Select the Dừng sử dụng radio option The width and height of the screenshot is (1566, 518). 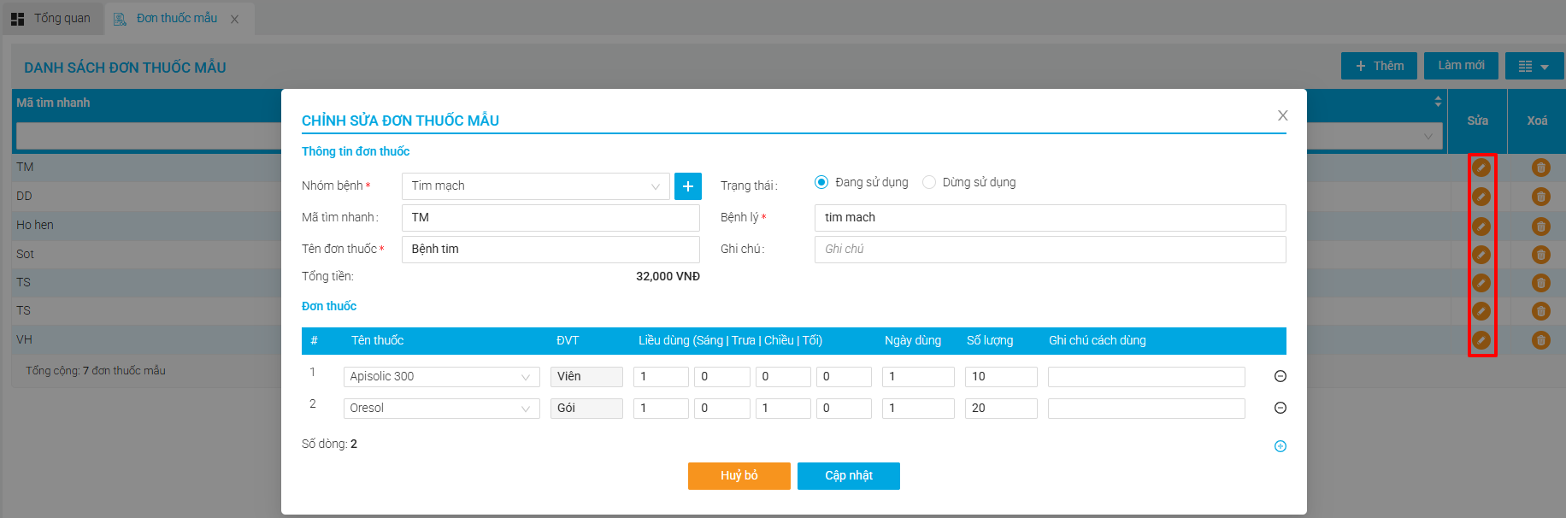pos(929,182)
